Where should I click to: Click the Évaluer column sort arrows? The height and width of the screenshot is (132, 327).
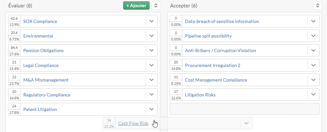point(156,5)
